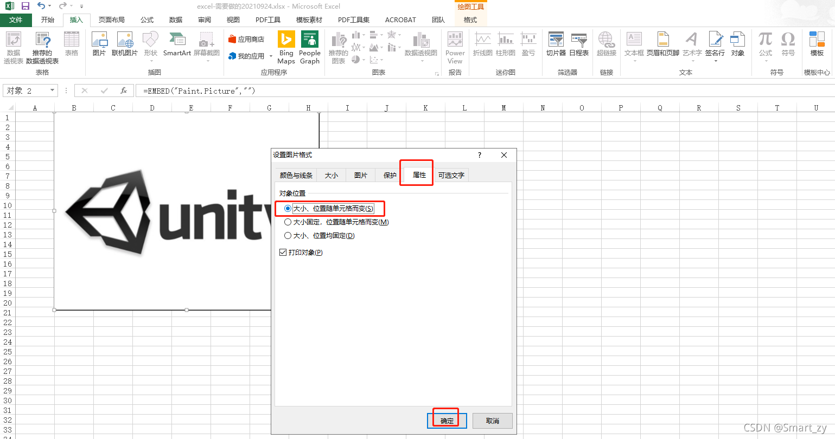Switch to 可选文字 tab in dialog

[451, 176]
